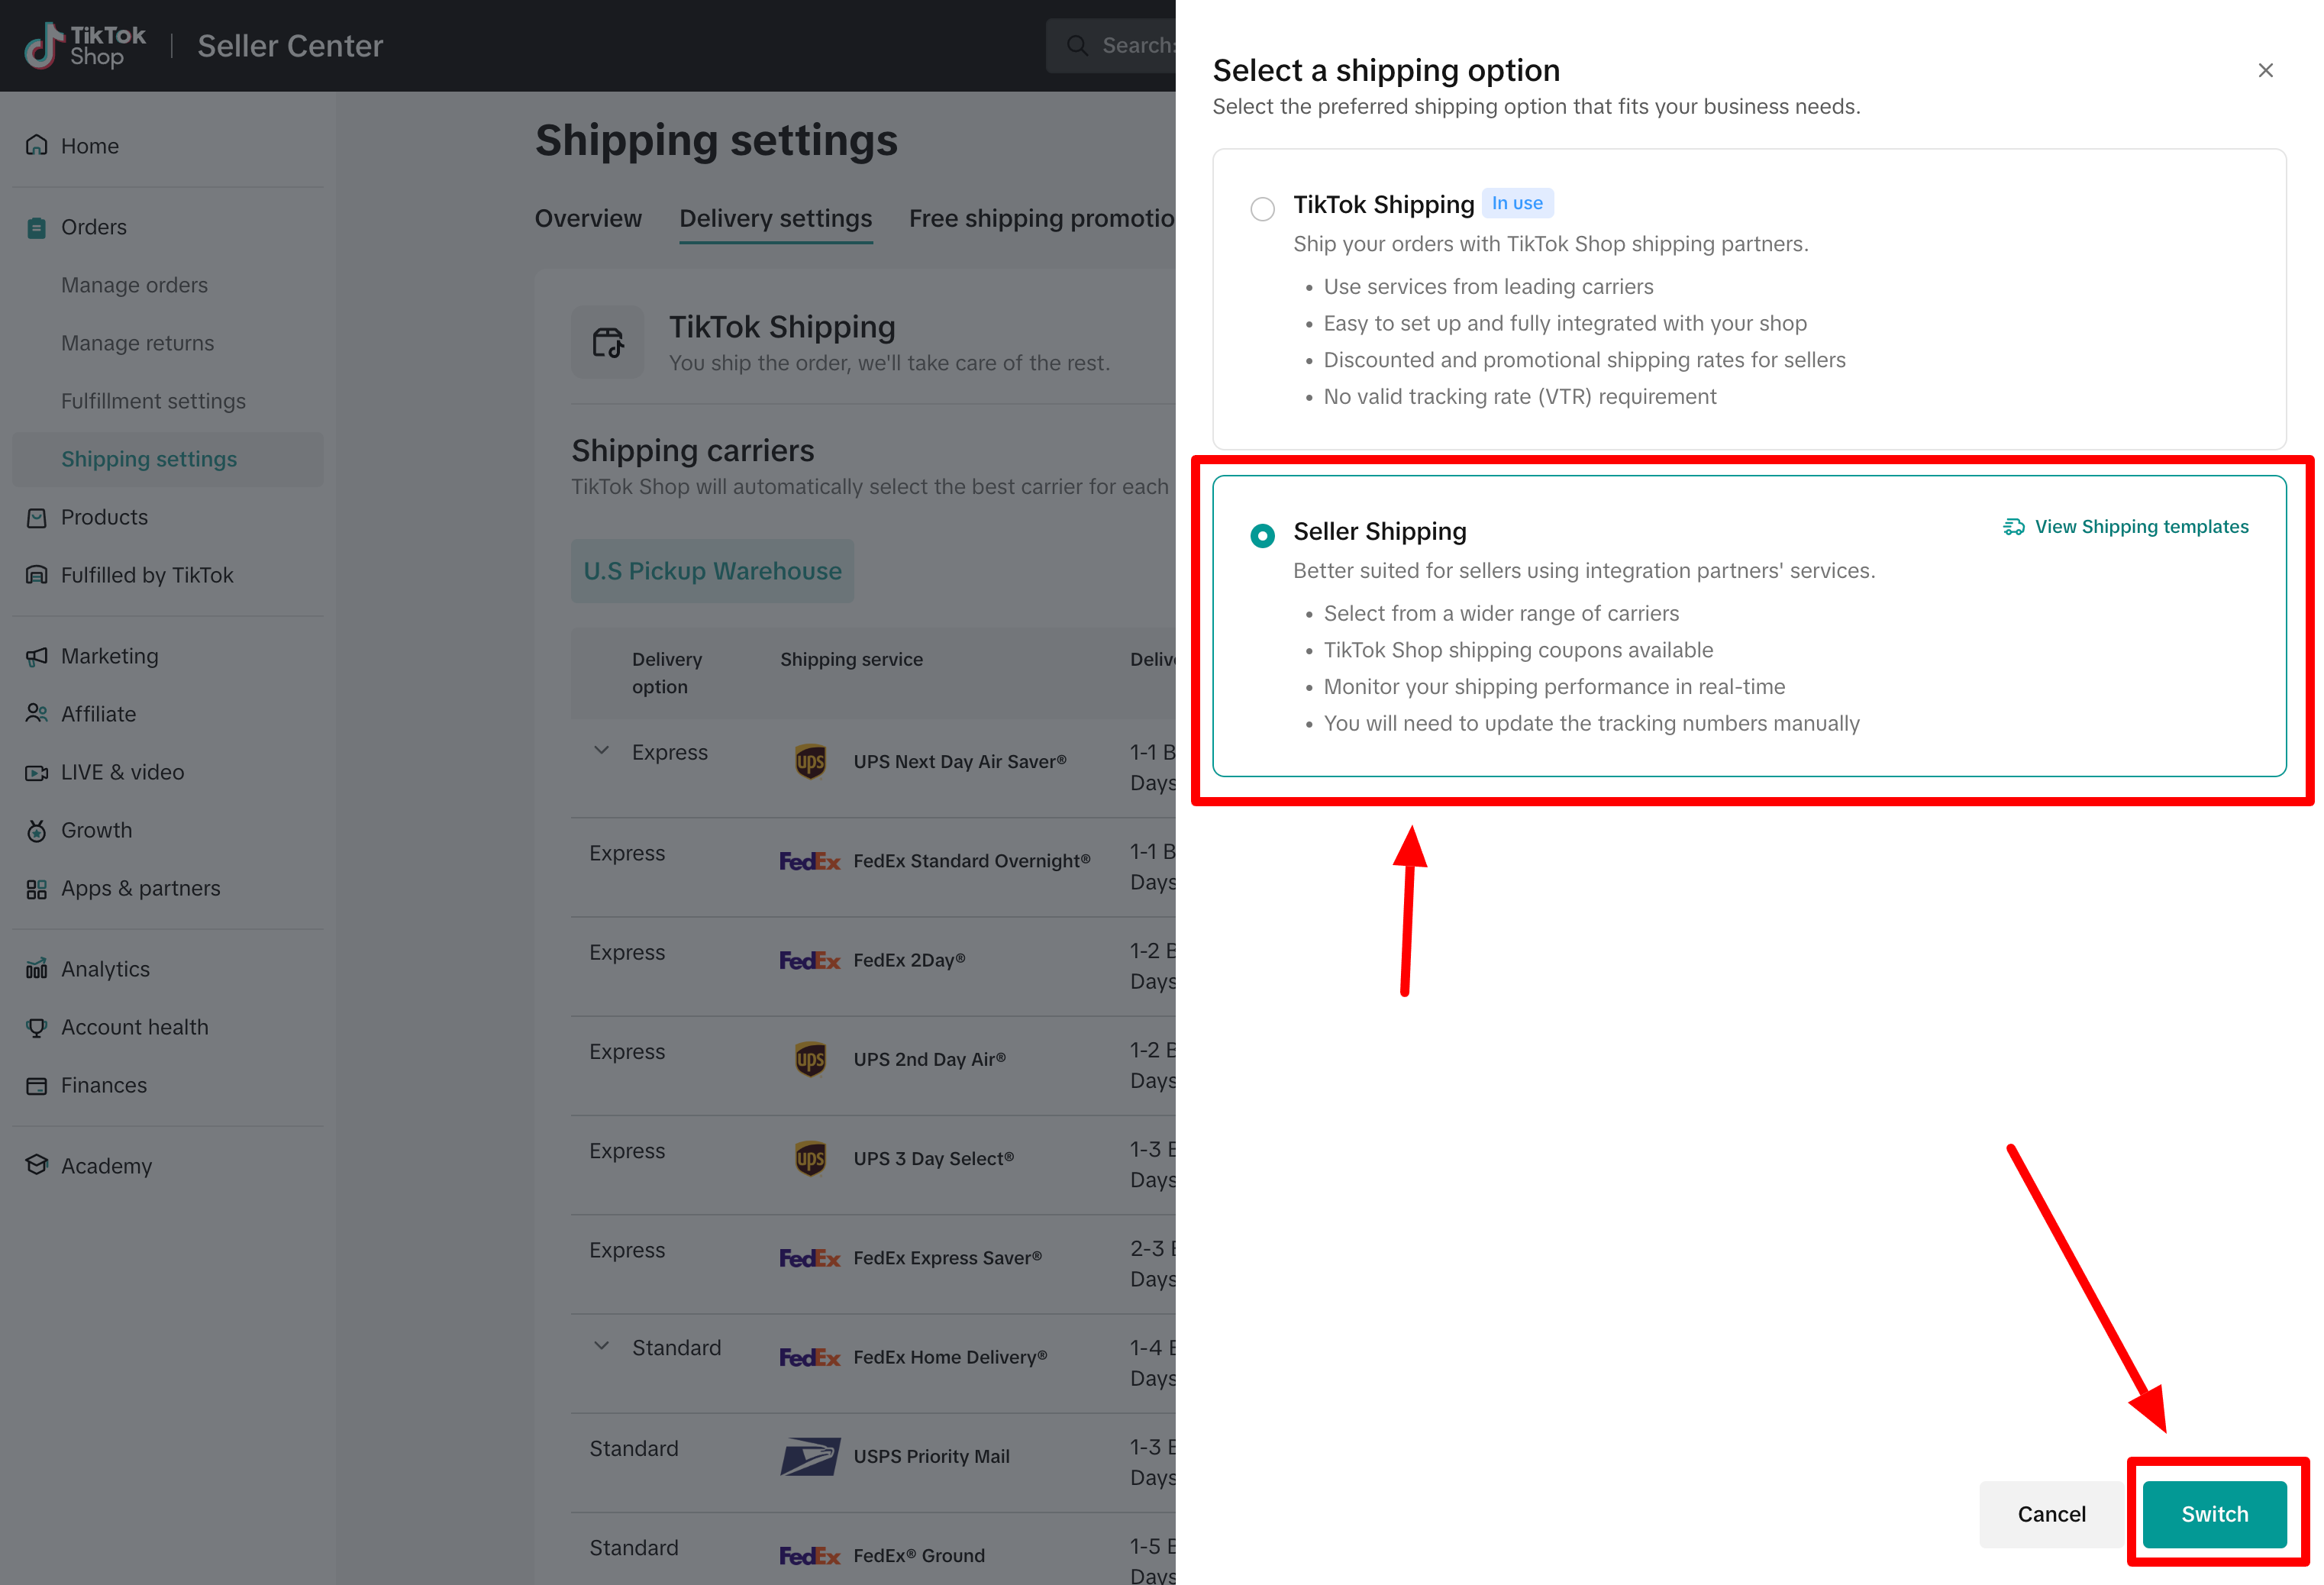Click the Affiliate people icon

37,714
